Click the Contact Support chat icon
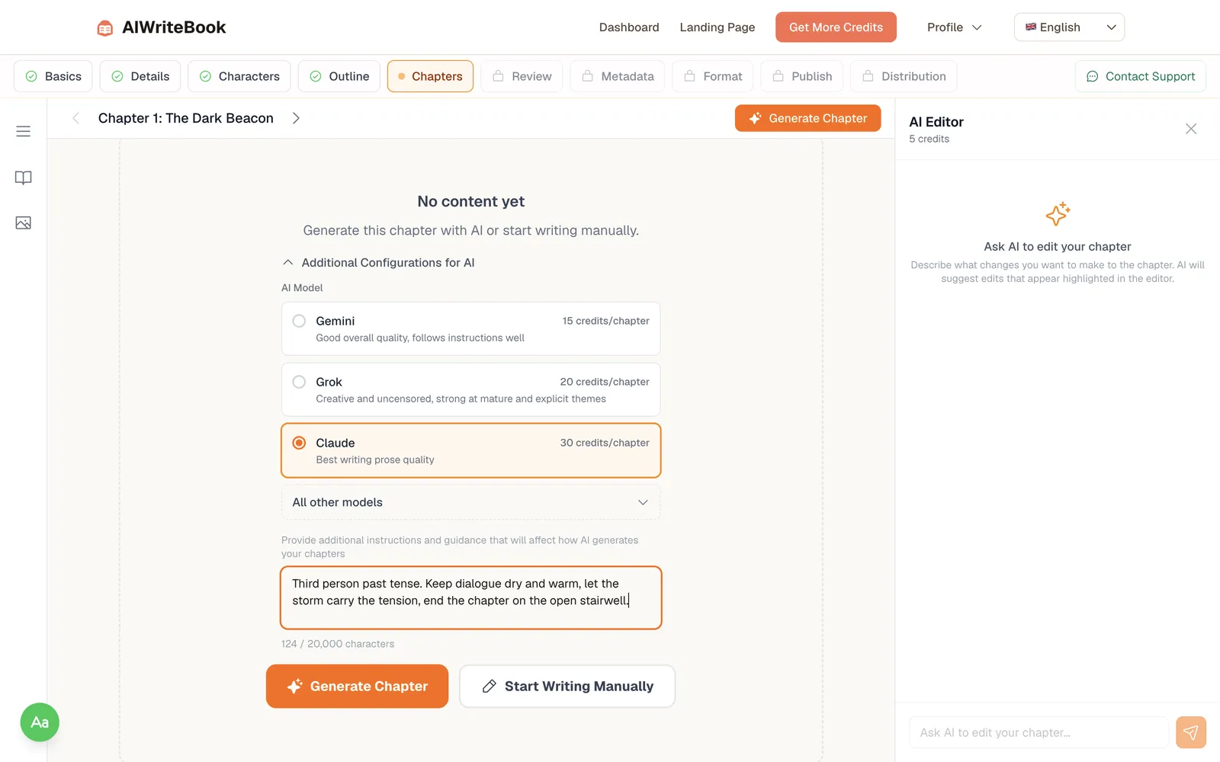The width and height of the screenshot is (1220, 762). tap(1092, 76)
